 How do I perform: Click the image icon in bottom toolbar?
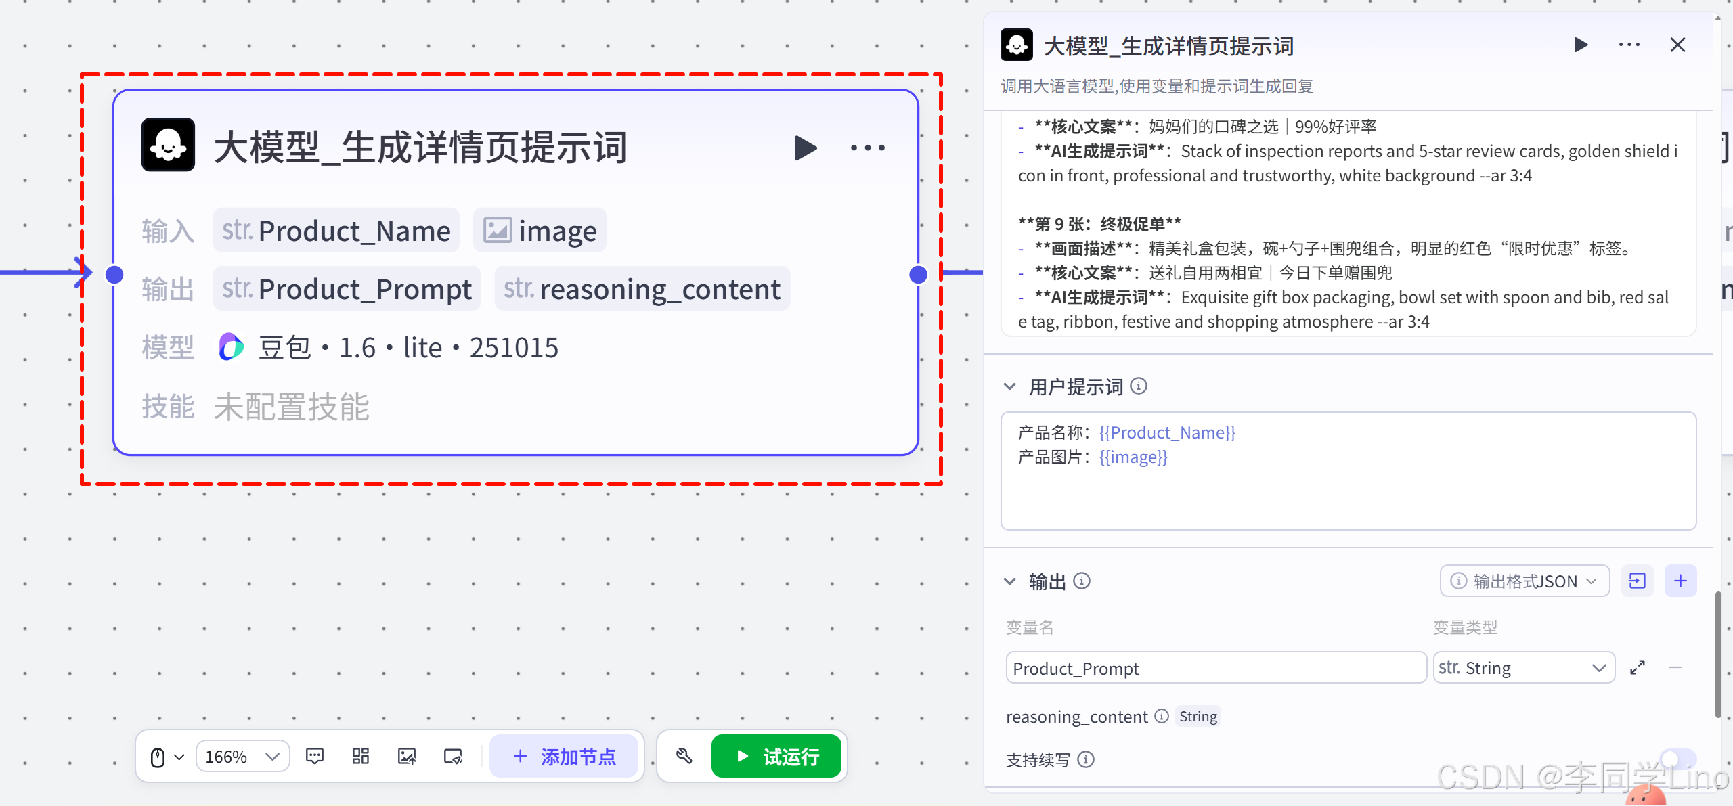pos(407,756)
